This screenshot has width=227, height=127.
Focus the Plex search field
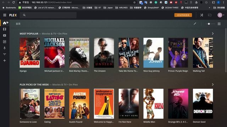coord(48,15)
